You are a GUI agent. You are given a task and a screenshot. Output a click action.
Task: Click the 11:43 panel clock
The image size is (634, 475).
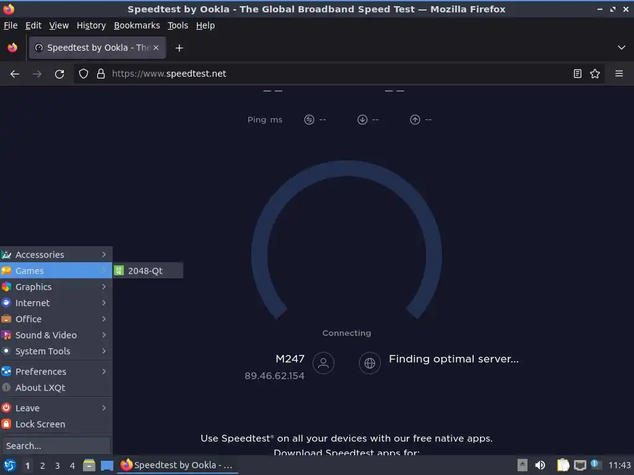click(x=619, y=465)
